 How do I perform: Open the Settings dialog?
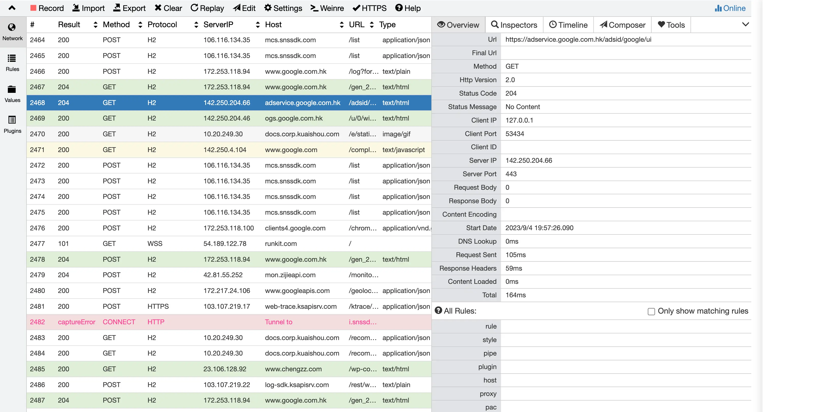pyautogui.click(x=283, y=8)
